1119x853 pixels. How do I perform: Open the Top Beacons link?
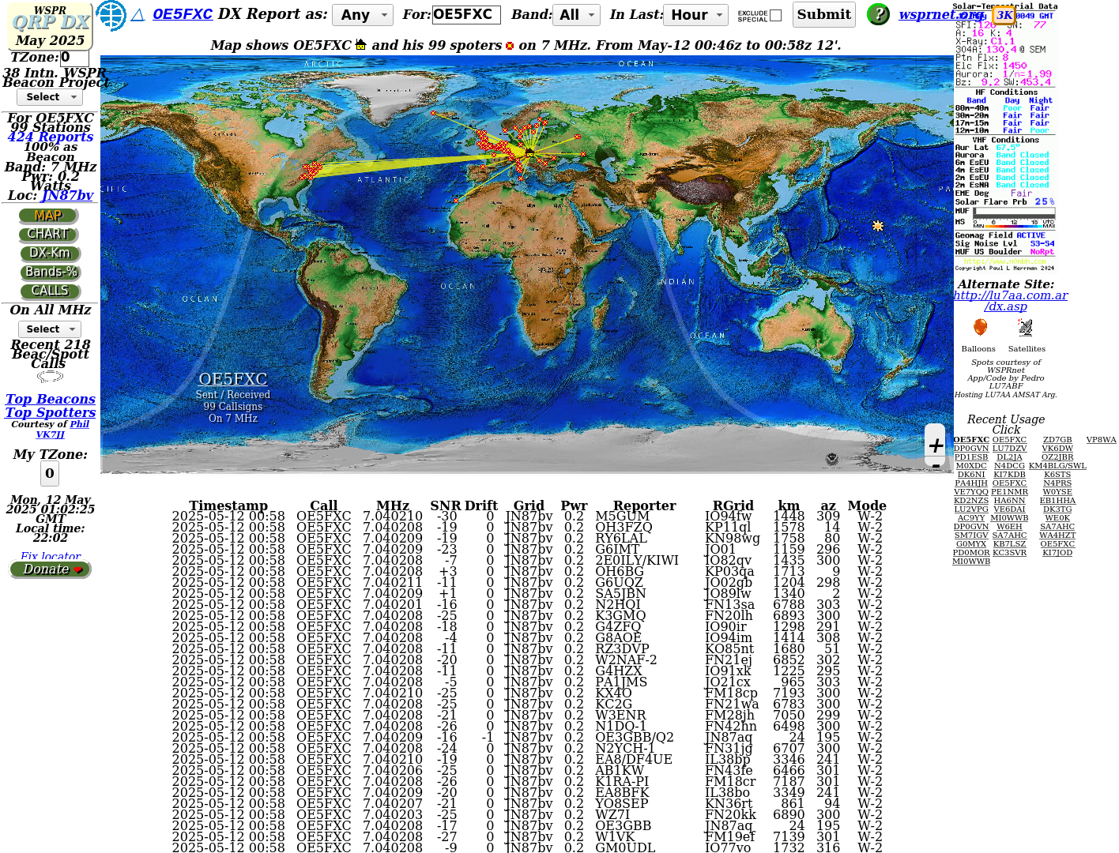(51, 400)
